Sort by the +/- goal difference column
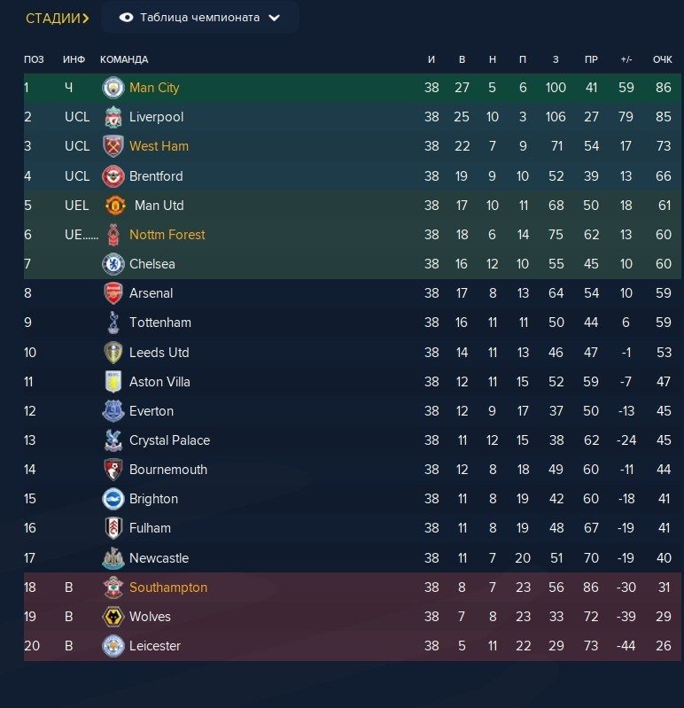 pyautogui.click(x=626, y=59)
